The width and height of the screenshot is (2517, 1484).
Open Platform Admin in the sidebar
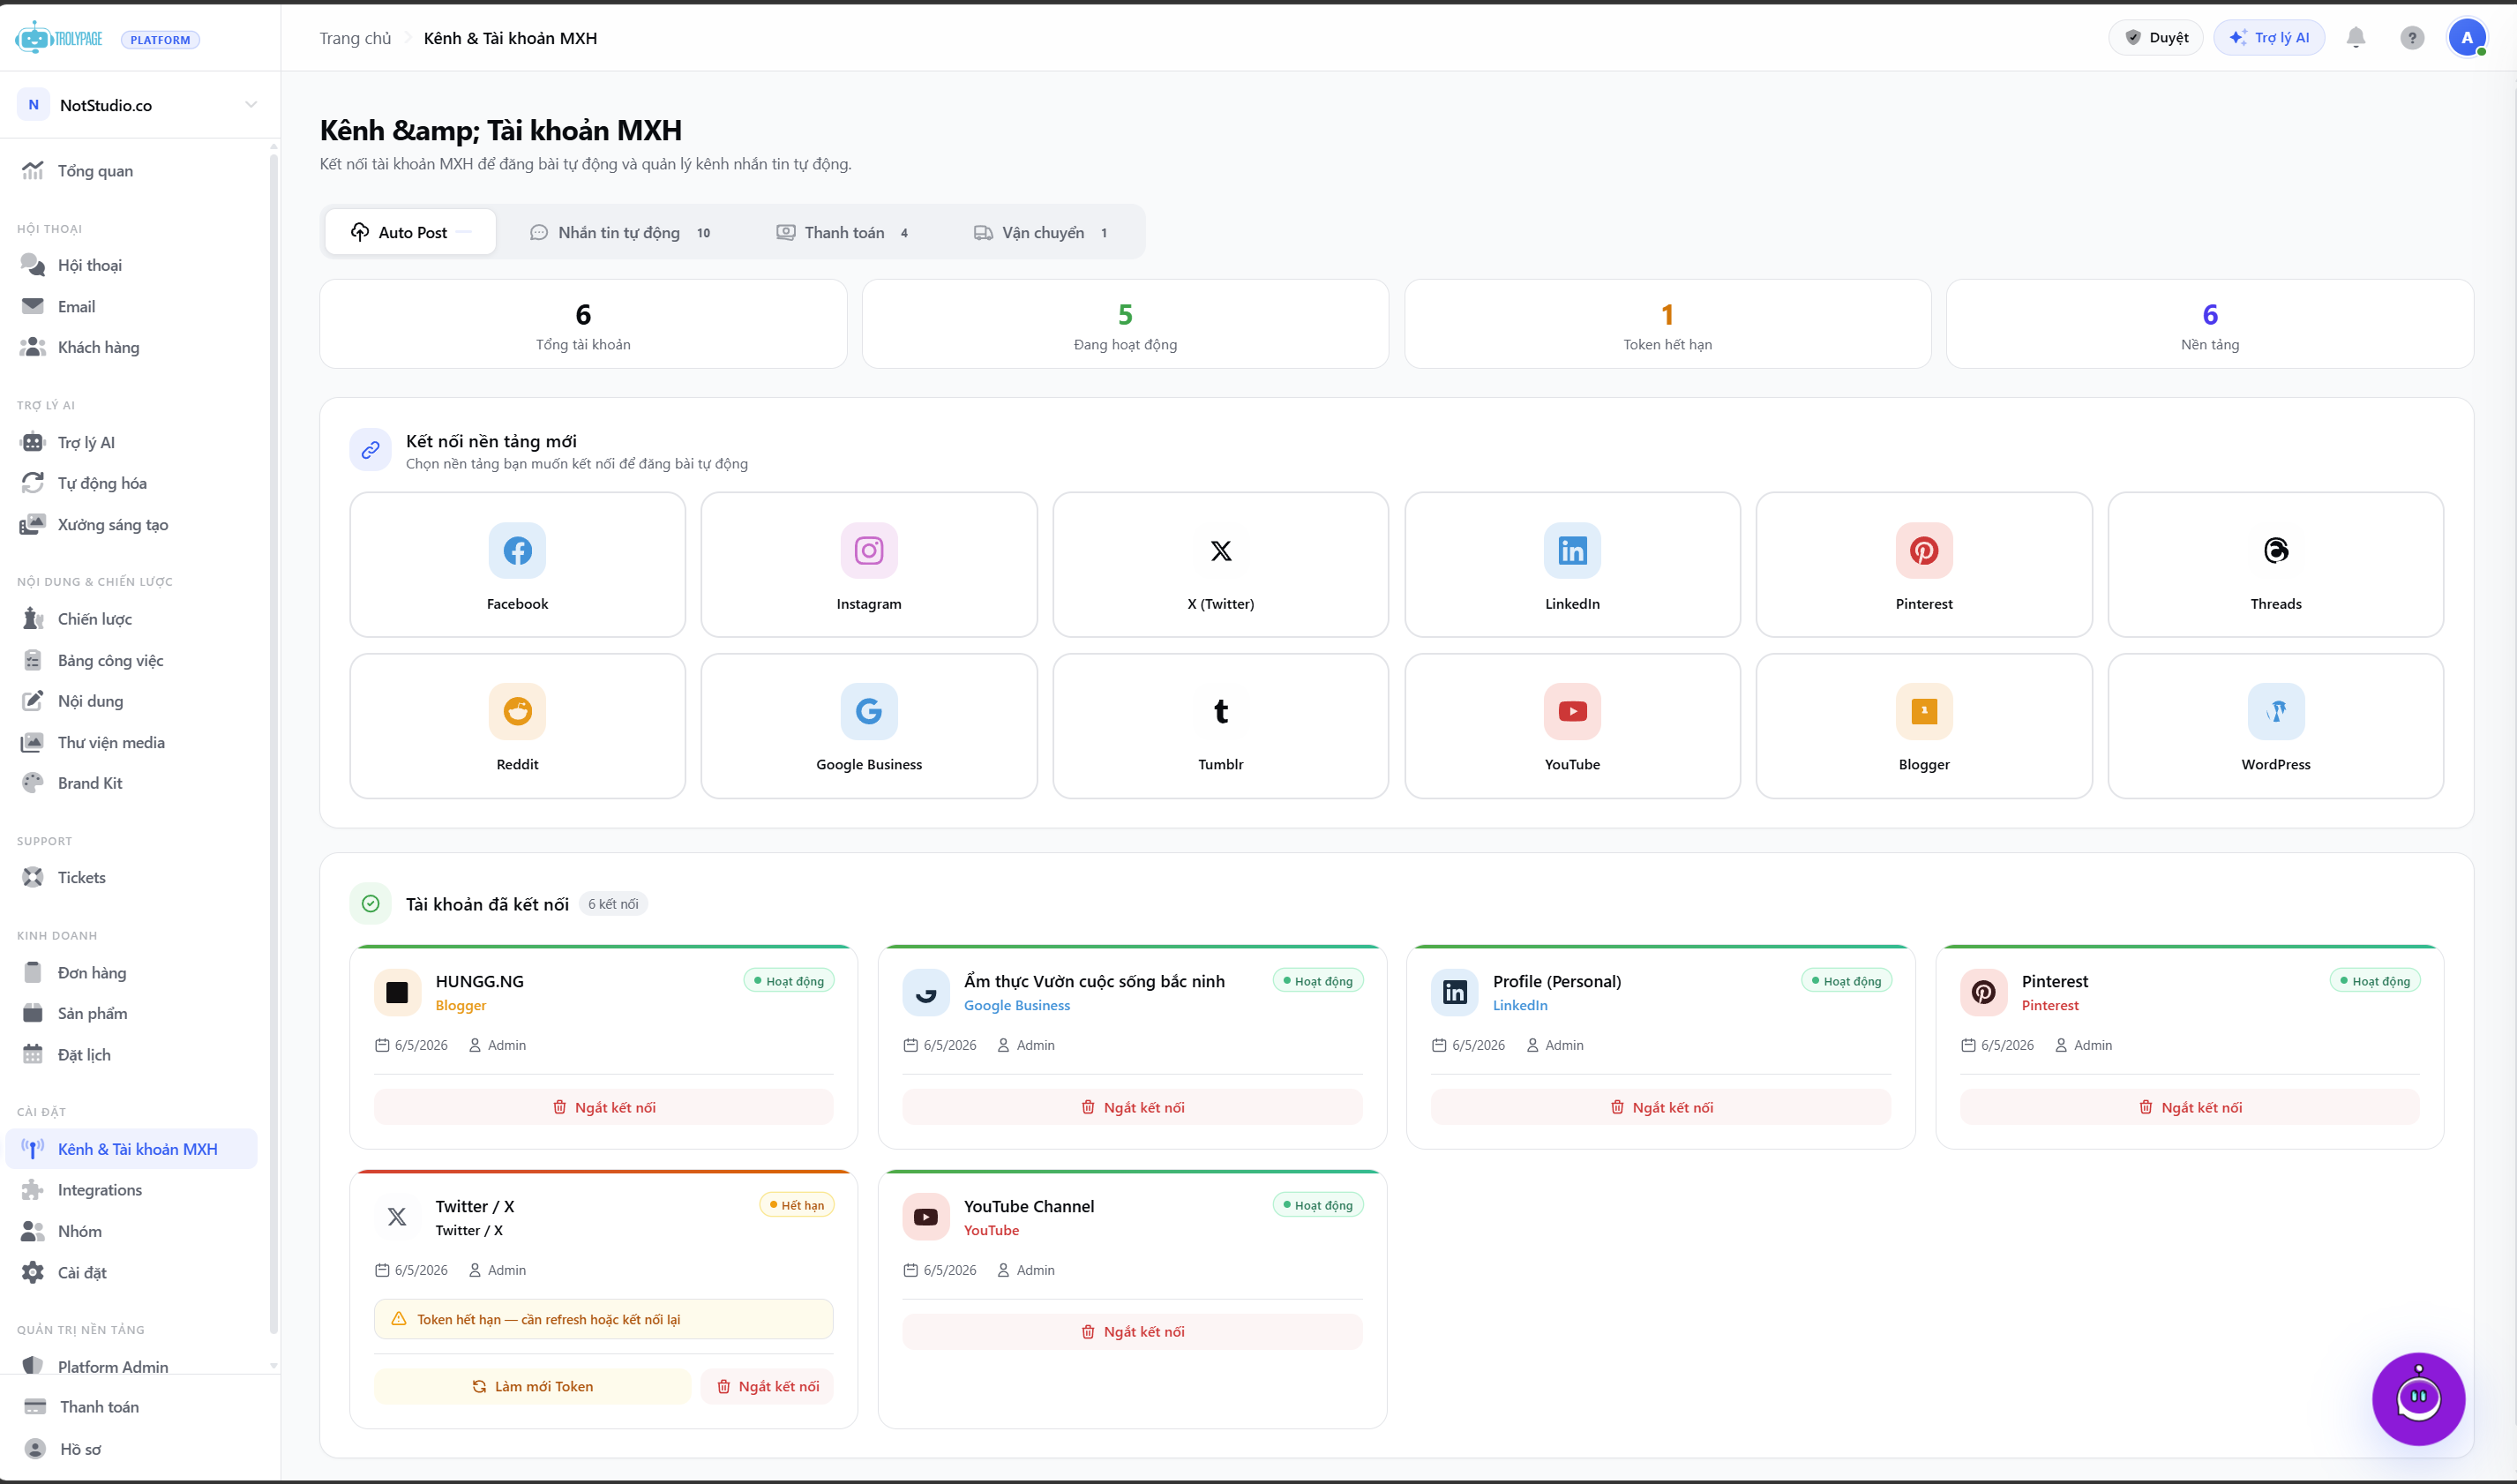132,1366
